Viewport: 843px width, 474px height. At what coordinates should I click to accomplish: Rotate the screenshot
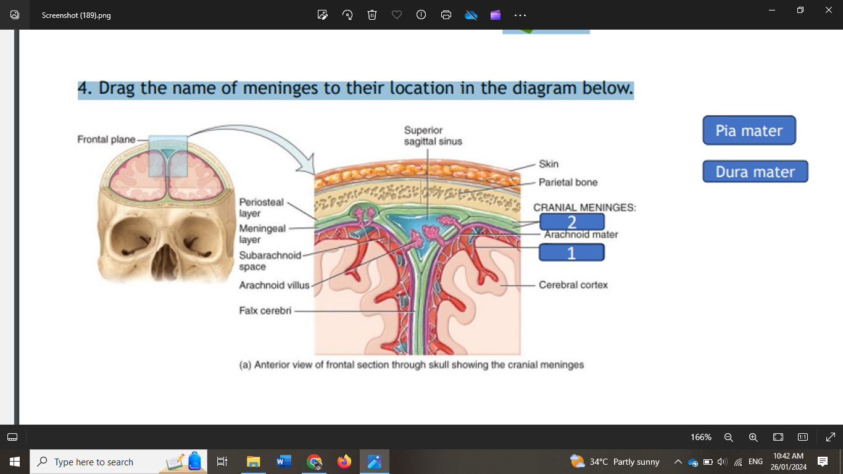(x=347, y=15)
